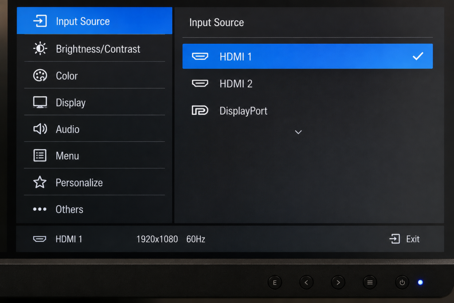This screenshot has width=454, height=303.
Task: Click the Menu list icon
Action: 39,156
